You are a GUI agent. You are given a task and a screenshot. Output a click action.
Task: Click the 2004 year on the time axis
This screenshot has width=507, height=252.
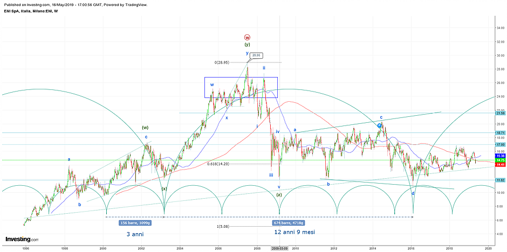[x=180, y=248]
